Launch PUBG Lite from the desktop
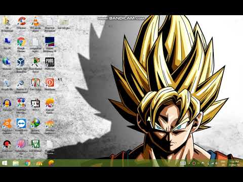Screen dimensions: 243x182 pyautogui.click(x=50, y=64)
